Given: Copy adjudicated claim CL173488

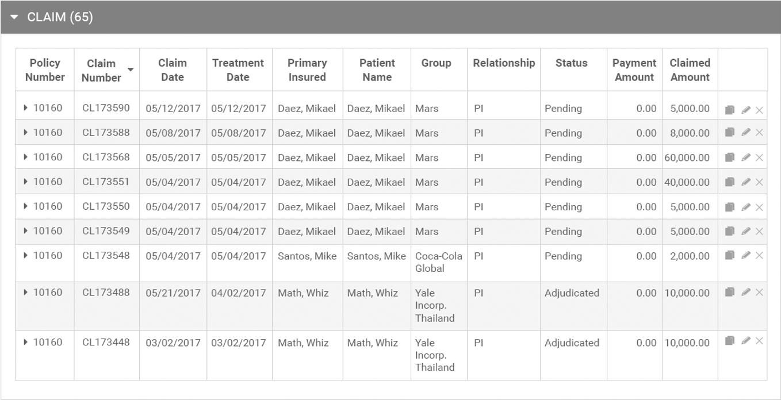Looking at the screenshot, I should (730, 293).
